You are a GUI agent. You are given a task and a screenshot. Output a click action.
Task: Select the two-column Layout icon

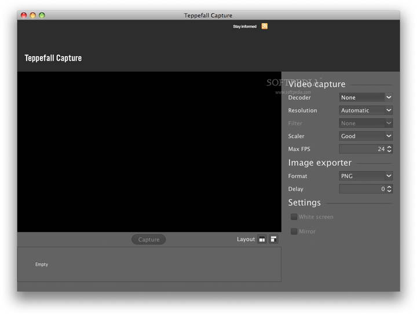[262, 239]
